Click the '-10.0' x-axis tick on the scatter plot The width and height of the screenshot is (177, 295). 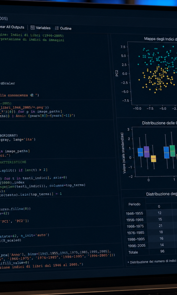pos(137,109)
